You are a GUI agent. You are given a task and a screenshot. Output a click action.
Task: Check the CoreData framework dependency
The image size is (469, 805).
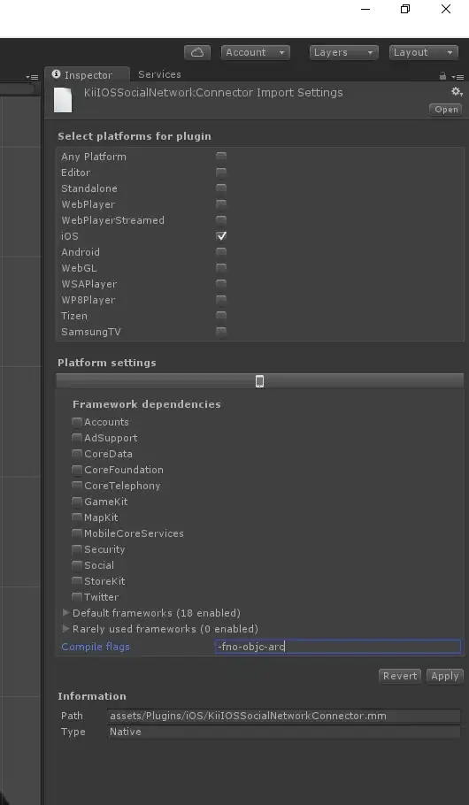pos(77,454)
